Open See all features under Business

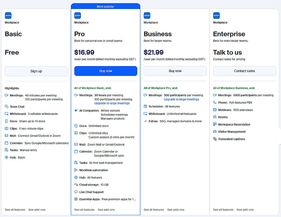point(154,210)
